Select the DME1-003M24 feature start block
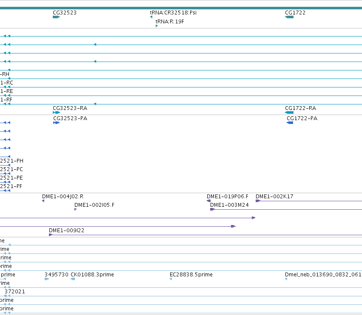The width and height of the screenshot is (362, 315). pyautogui.click(x=212, y=209)
